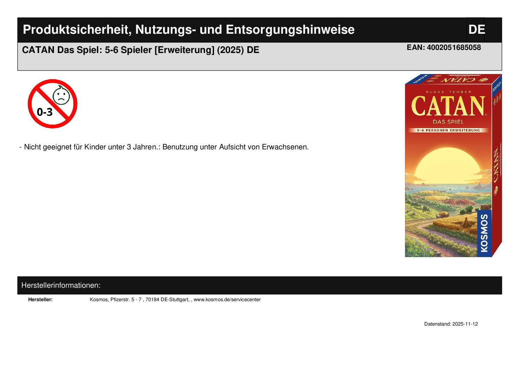Click the Herstellerinformationen section header
Screen dimensions: 523x370
(61, 285)
